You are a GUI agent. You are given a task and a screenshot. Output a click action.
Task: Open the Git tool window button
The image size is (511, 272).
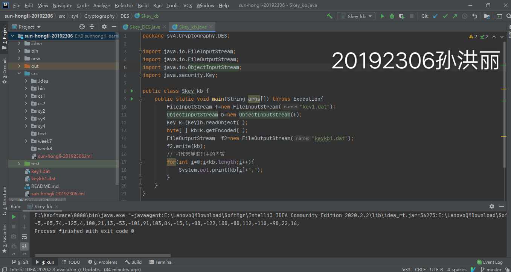click(20, 262)
